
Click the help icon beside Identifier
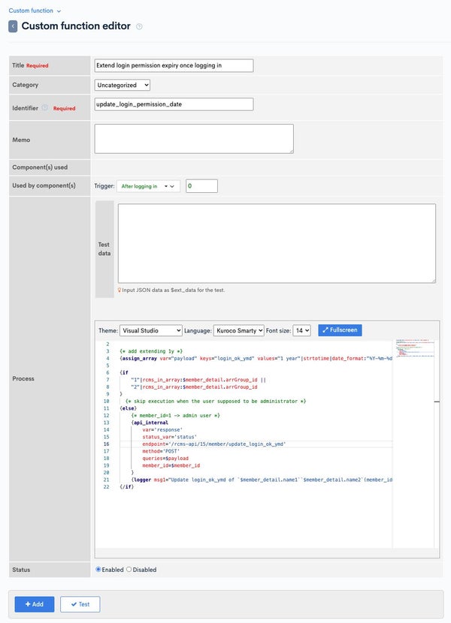tap(45, 107)
